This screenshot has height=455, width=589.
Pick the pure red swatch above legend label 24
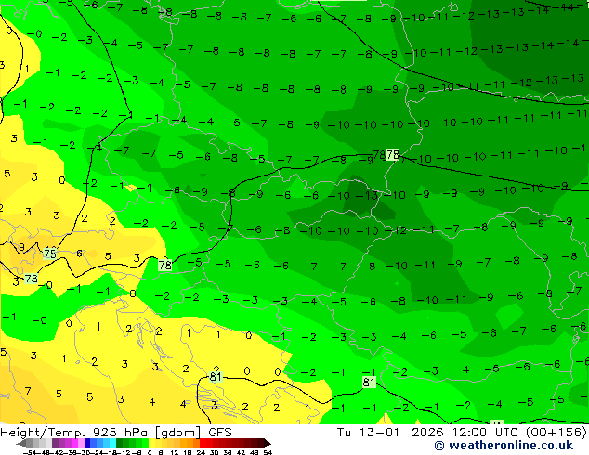[x=203, y=443]
